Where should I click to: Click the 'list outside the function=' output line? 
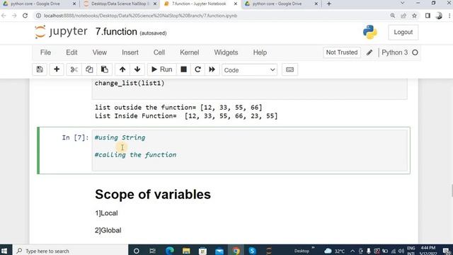(178, 108)
